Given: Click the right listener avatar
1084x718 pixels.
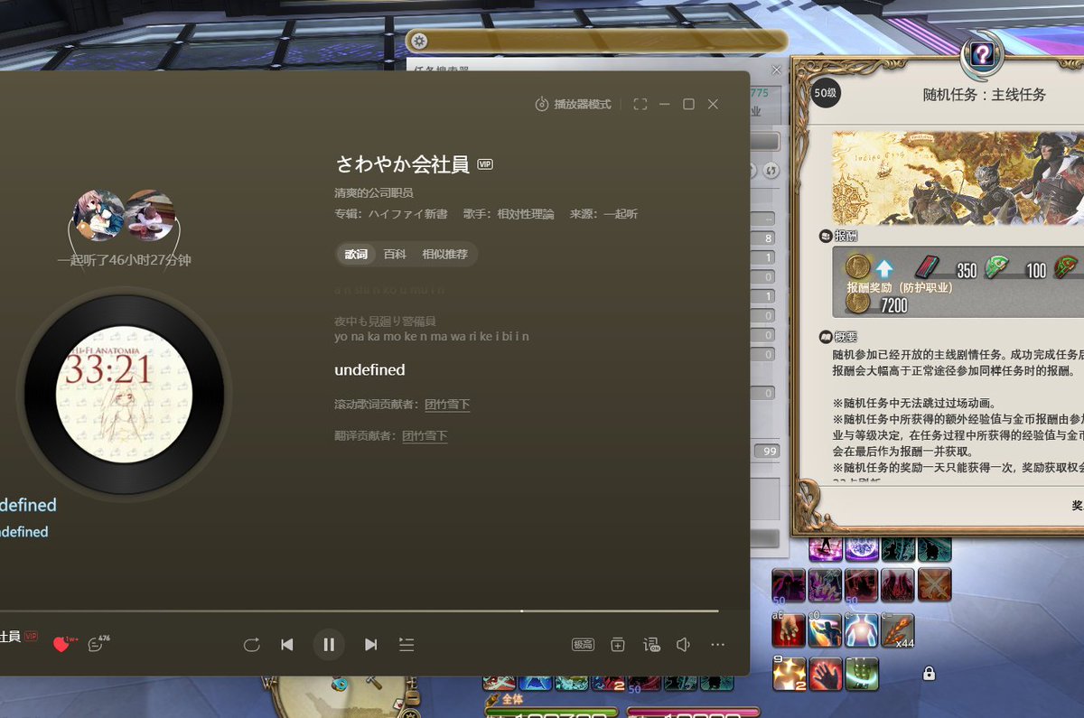Looking at the screenshot, I should pyautogui.click(x=150, y=215).
